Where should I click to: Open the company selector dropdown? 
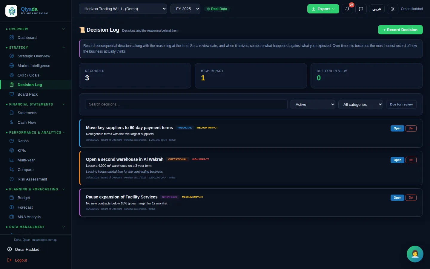pyautogui.click(x=123, y=9)
